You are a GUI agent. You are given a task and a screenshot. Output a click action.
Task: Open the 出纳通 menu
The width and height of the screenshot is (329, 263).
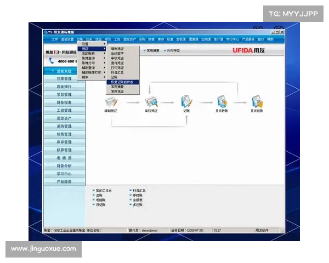(x=206, y=39)
